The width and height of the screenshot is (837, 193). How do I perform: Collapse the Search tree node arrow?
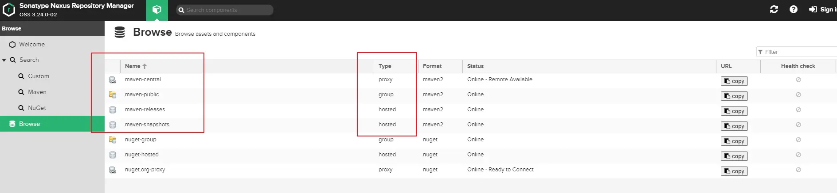point(4,60)
